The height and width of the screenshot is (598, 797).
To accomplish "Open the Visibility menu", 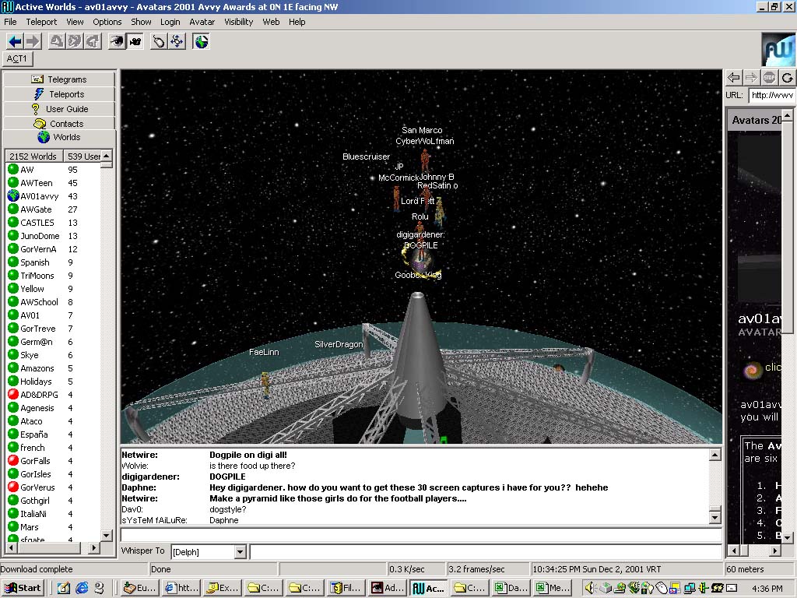I will coord(239,22).
